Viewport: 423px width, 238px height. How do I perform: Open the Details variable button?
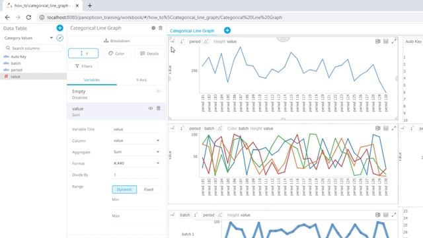[149, 54]
